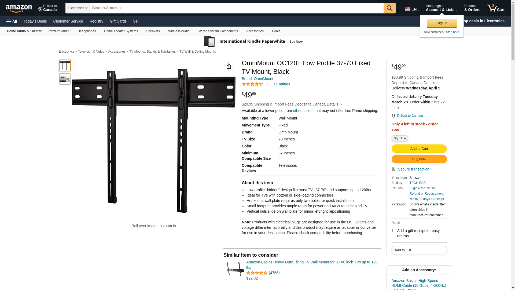Open the Add to List dropdown
515x290 pixels.
coord(419,250)
